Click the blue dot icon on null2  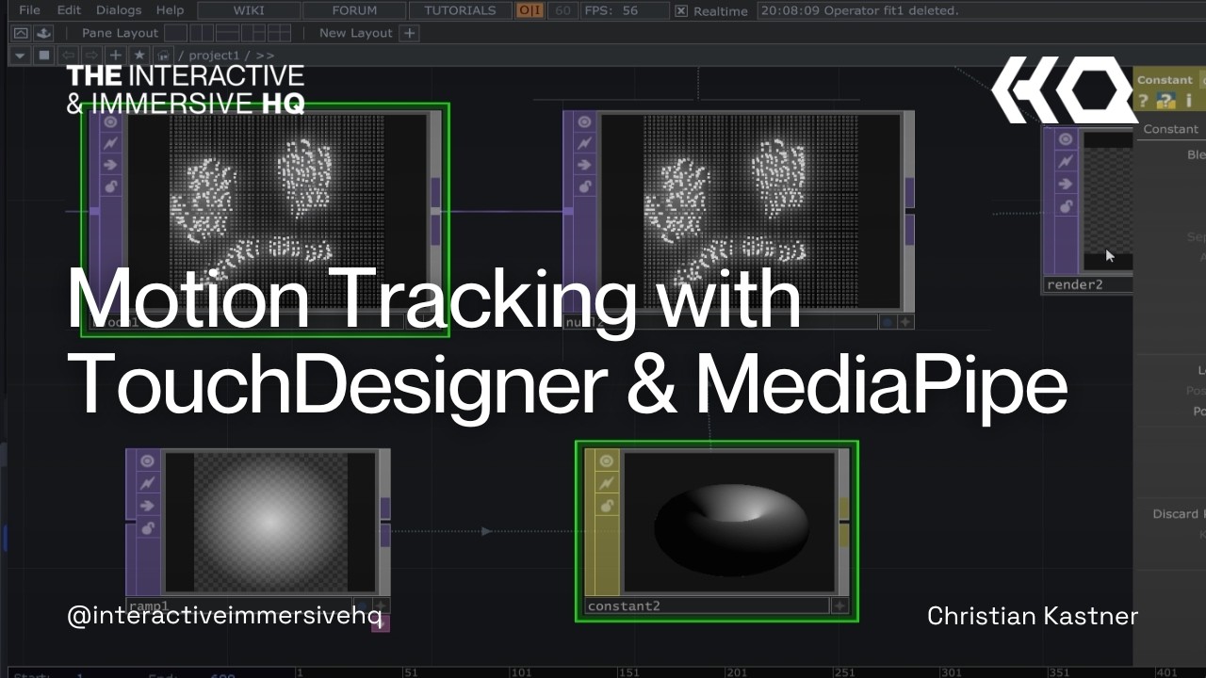pyautogui.click(x=887, y=322)
